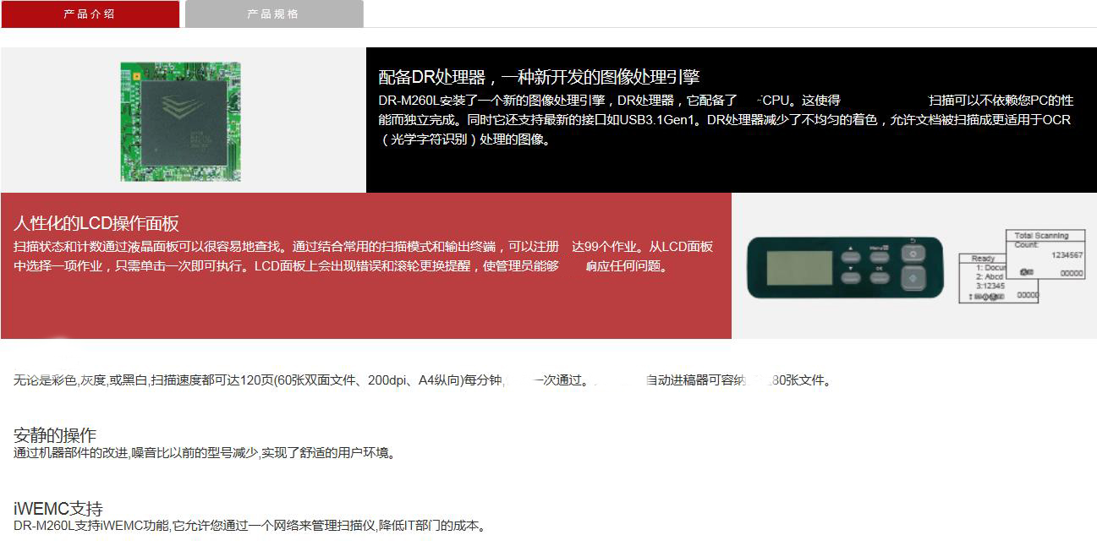Click the "2: Abcd" job entry
Image resolution: width=1097 pixels, height=557 pixels.
pyautogui.click(x=990, y=276)
